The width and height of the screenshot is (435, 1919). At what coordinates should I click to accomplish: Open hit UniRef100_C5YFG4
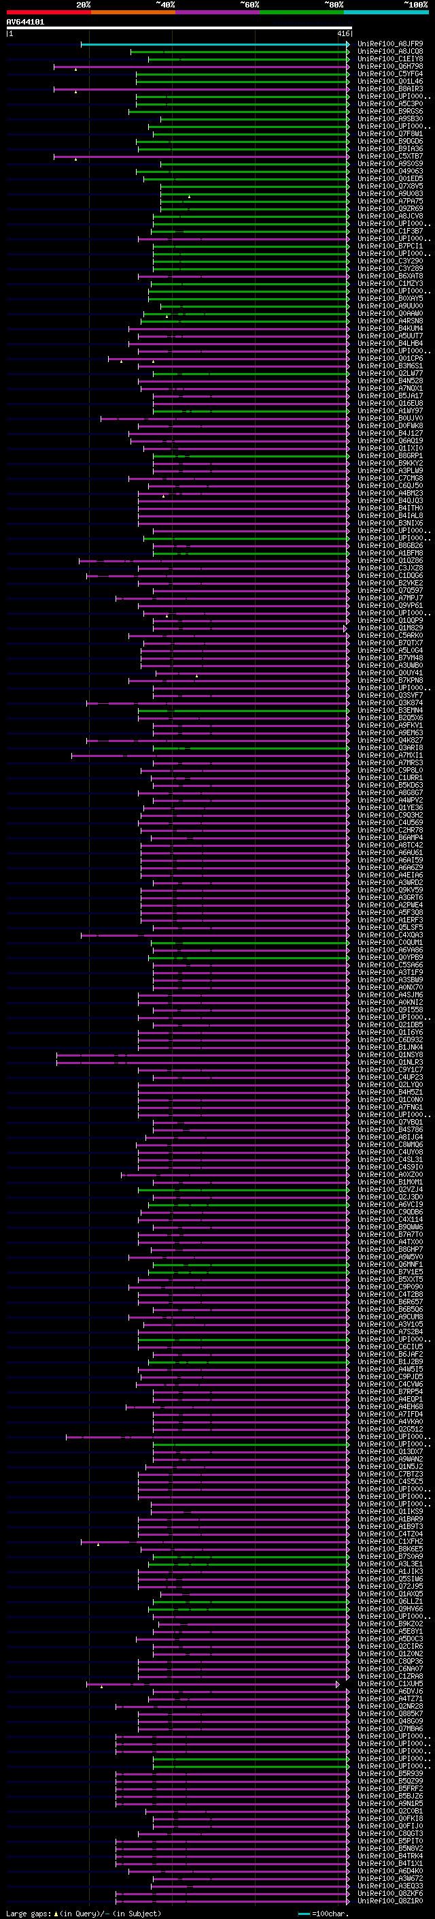click(x=390, y=74)
